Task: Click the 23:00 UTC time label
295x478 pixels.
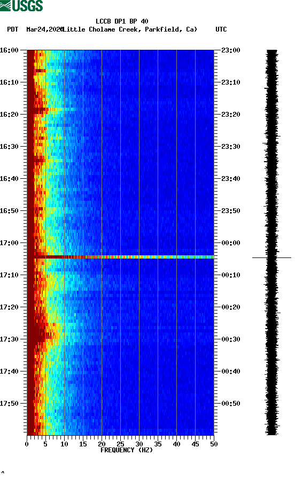Action: pos(231,50)
